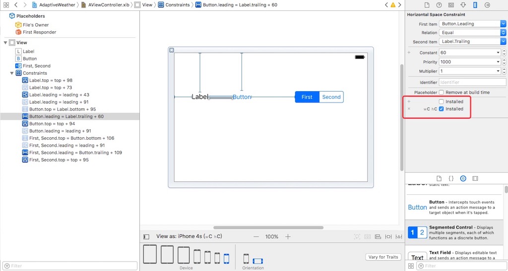Open the First Item dropdown
Viewport: 508px width, 271px height.
click(472, 24)
